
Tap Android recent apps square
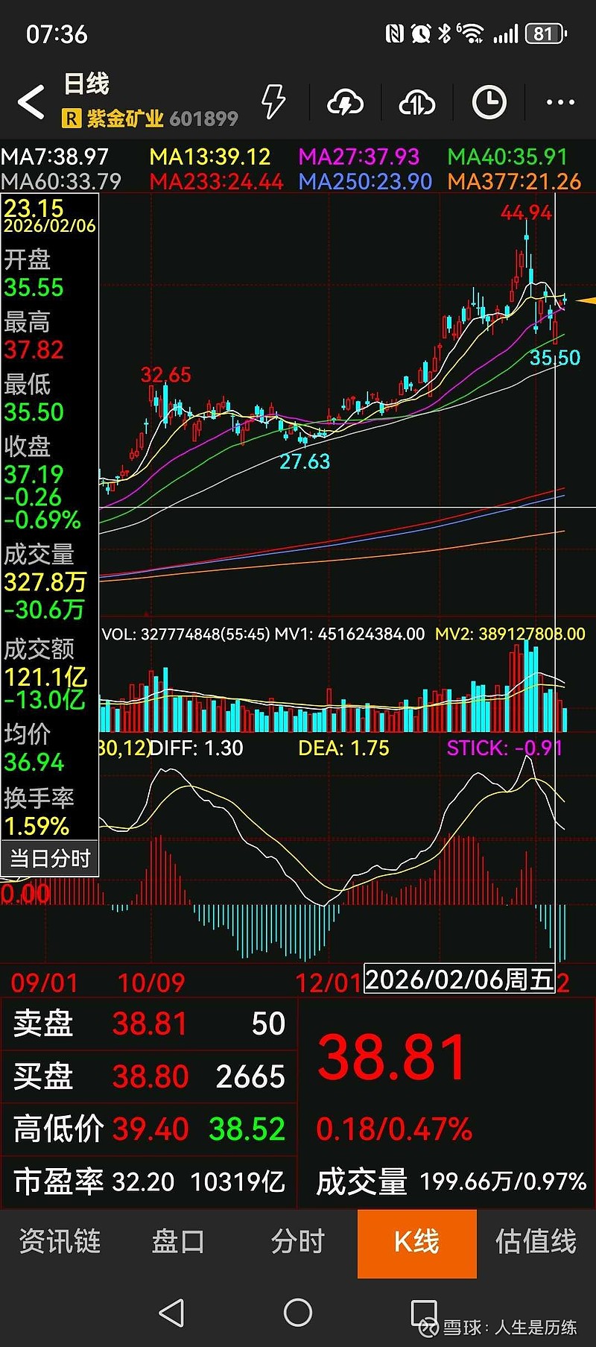[424, 1313]
